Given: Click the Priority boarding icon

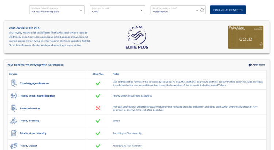Looking at the screenshot, I should pos(14,121).
